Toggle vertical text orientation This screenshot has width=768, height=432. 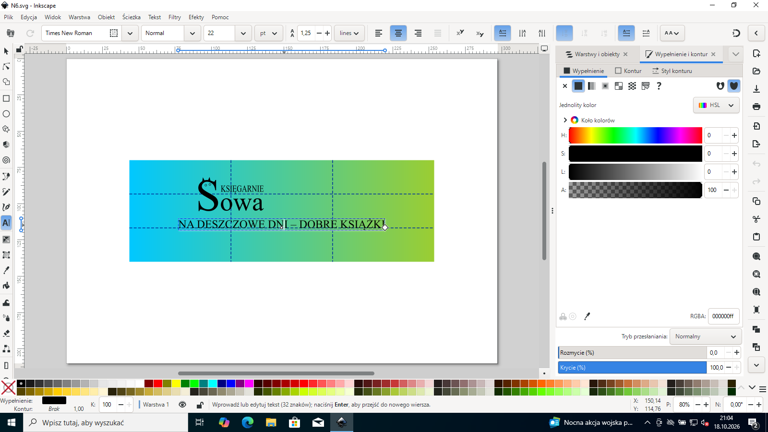(522, 33)
